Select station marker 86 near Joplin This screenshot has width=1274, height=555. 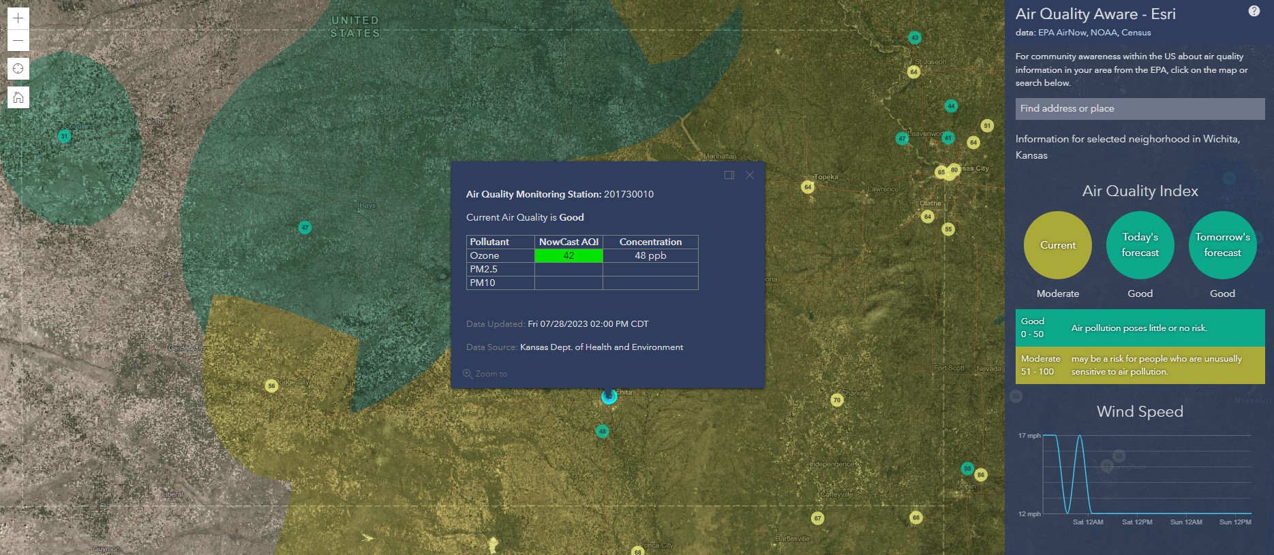coord(981,475)
